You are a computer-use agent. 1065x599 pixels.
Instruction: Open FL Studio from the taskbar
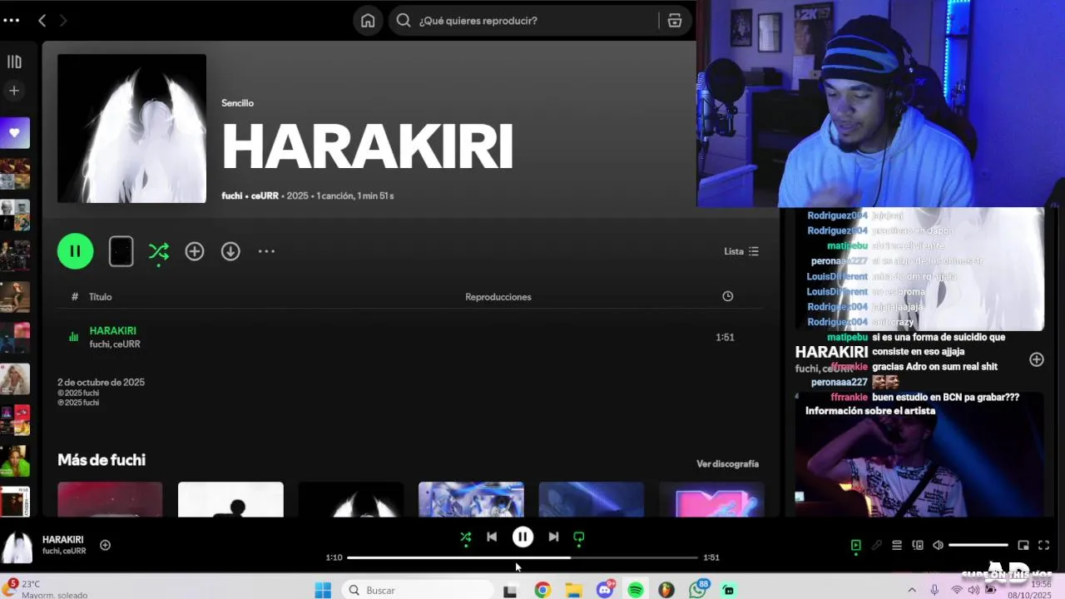pos(666,591)
